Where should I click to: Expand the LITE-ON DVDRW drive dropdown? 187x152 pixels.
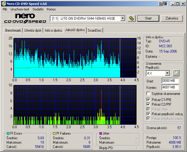tap(123, 19)
